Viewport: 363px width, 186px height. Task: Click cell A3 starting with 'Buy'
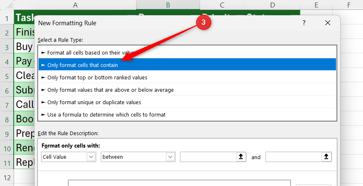click(x=24, y=47)
